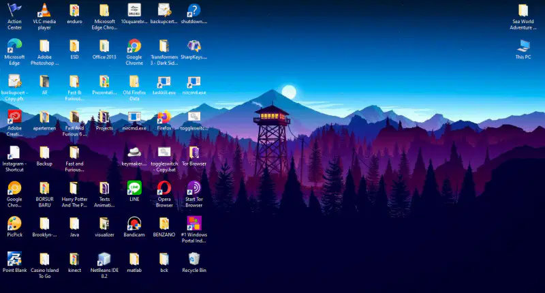Screen dimensions: 545x293
Task: Select the Texts Animati... folder
Action: [104, 188]
